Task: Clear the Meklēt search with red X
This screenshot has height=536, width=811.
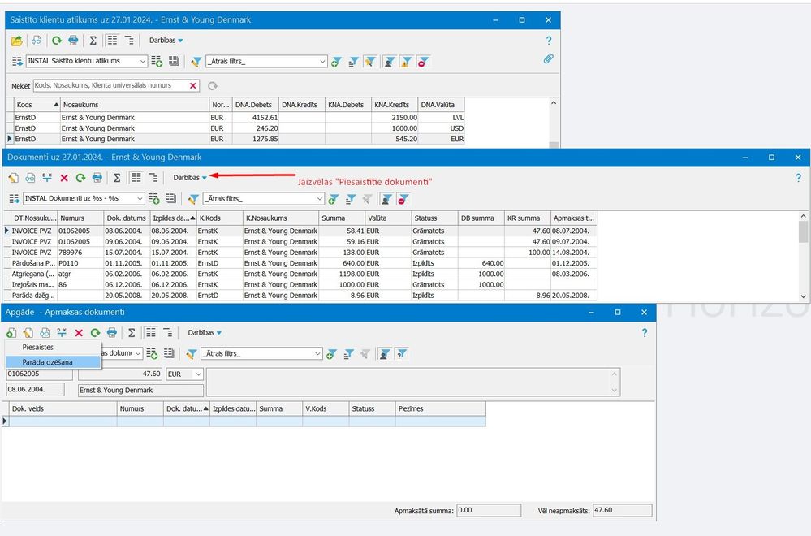Action: 192,84
